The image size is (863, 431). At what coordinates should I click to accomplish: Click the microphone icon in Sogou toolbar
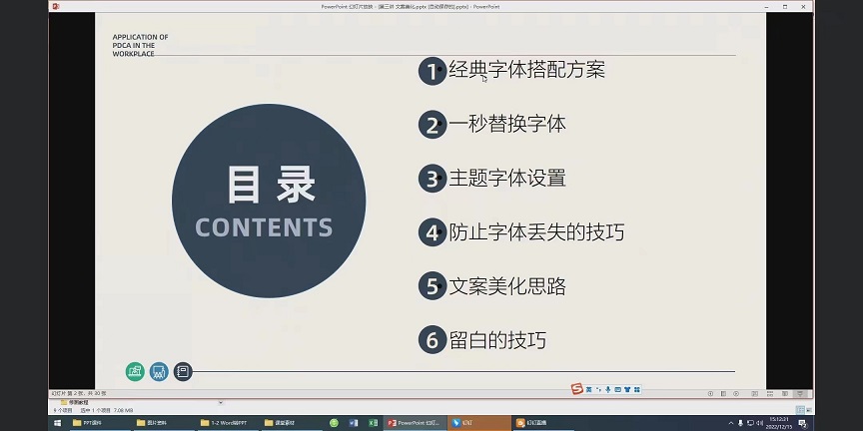coord(608,388)
